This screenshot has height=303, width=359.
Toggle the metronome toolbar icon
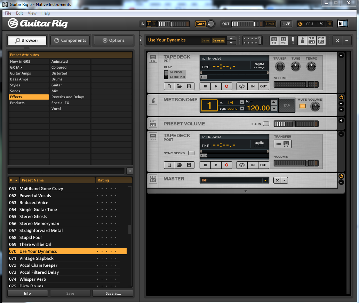[302, 40]
